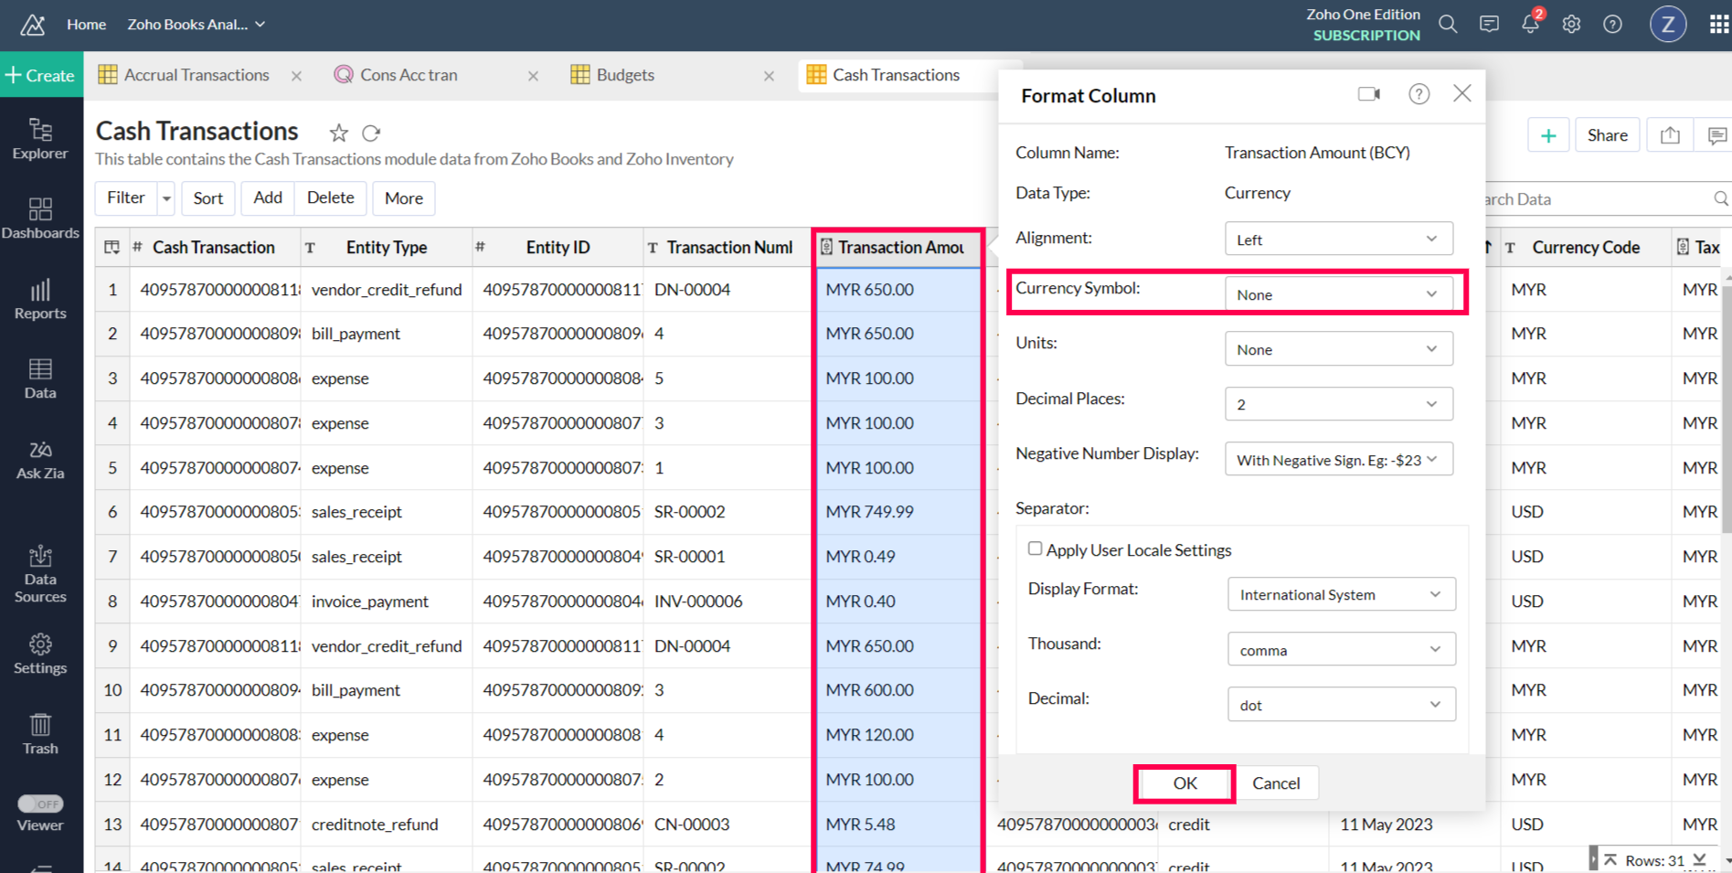Open the Decimal Places dropdown
This screenshot has height=873, width=1732.
tap(1338, 404)
